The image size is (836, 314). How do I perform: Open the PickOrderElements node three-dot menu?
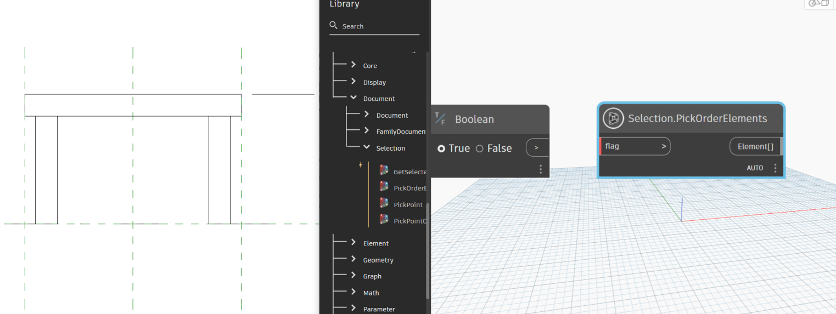pos(775,168)
